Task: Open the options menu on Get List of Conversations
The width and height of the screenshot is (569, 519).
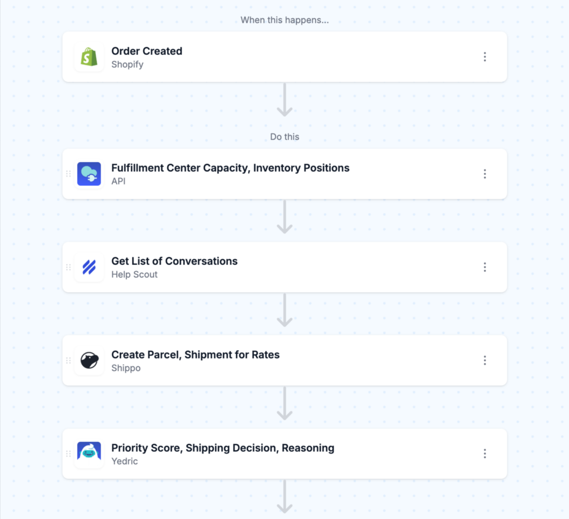Action: (x=485, y=267)
